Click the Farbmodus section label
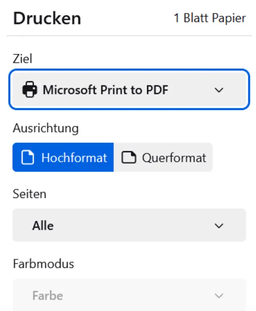Image resolution: width=256 pixels, height=311 pixels. coord(43,264)
